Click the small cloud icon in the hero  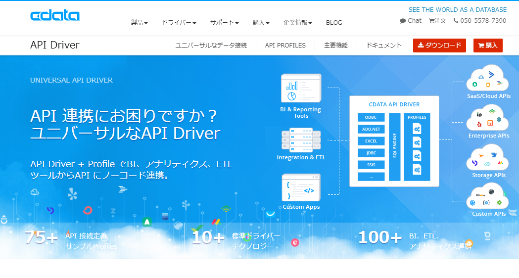click(35, 192)
